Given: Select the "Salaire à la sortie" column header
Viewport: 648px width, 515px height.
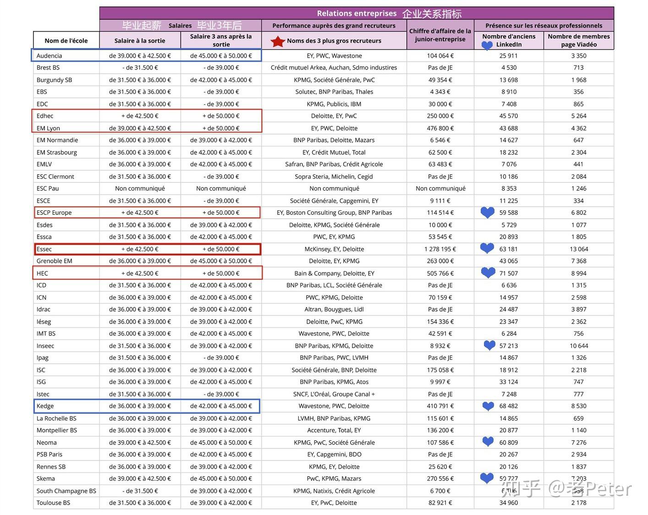Looking at the screenshot, I should [x=140, y=40].
